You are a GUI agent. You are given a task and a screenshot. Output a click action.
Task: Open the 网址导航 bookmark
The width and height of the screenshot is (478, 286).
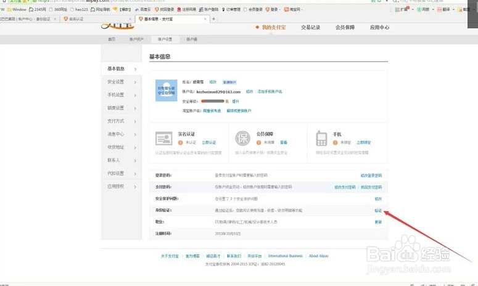101,9
